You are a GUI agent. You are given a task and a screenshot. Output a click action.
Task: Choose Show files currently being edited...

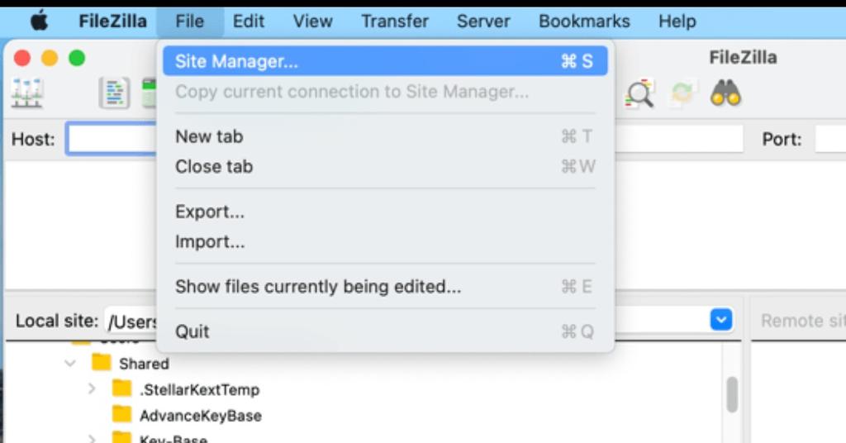coord(318,287)
